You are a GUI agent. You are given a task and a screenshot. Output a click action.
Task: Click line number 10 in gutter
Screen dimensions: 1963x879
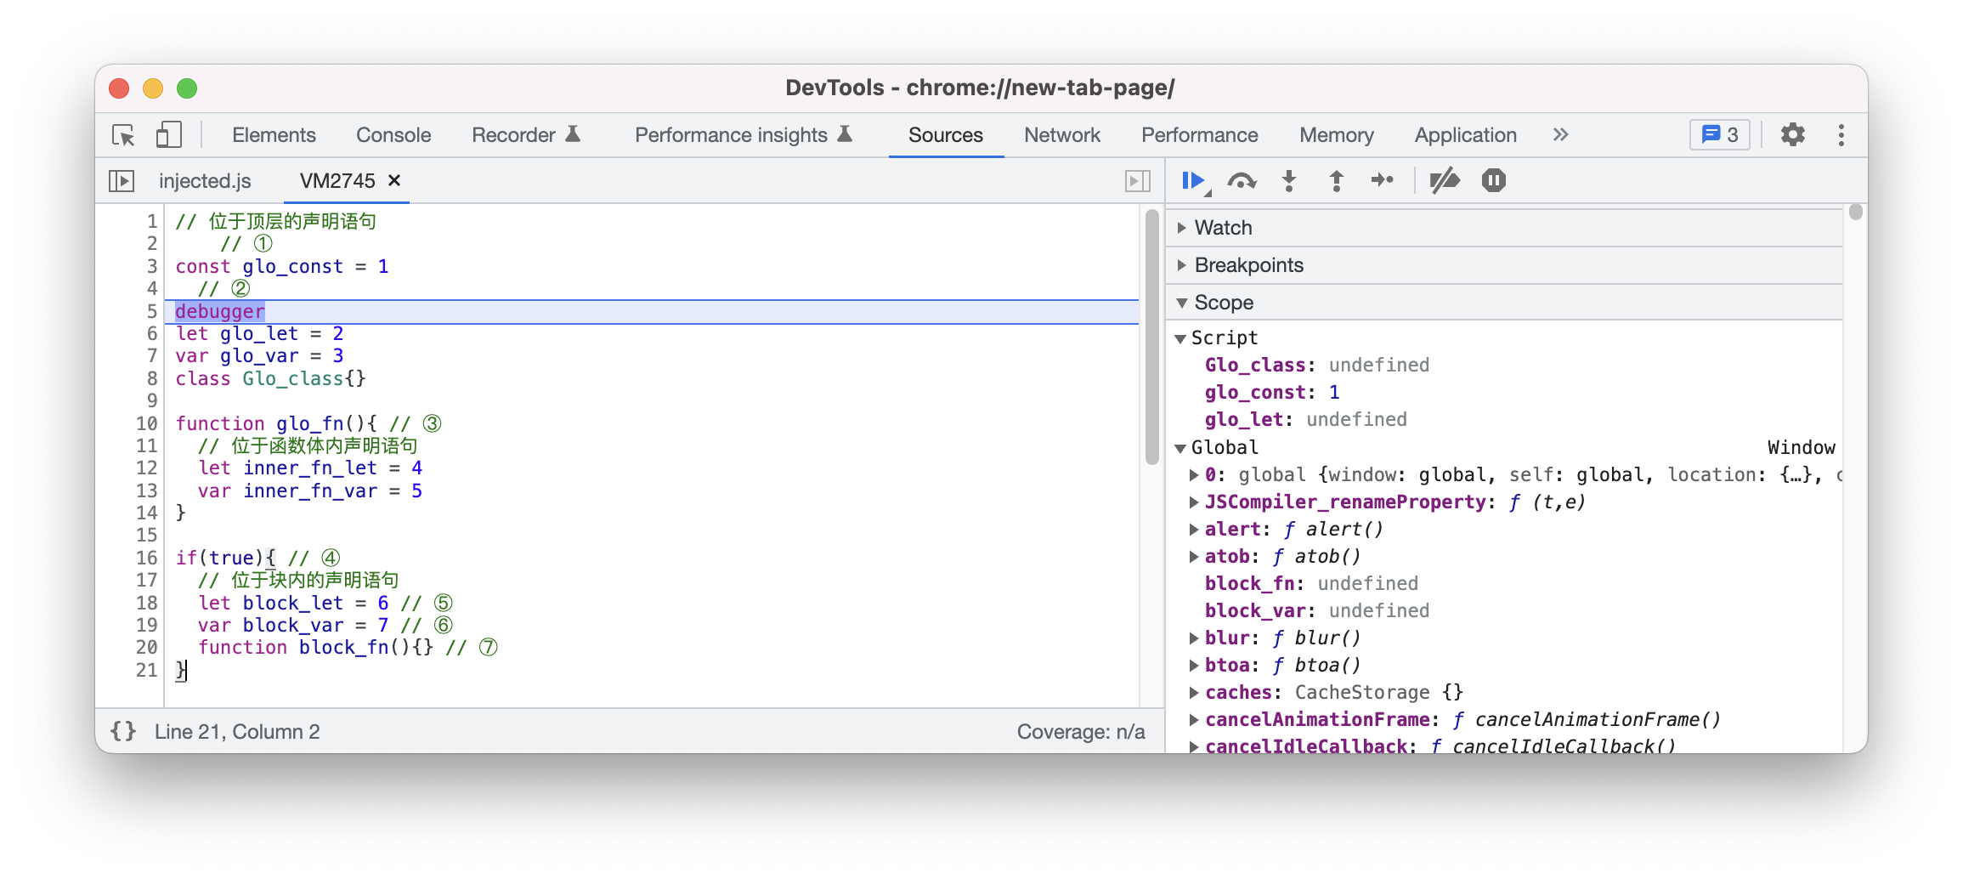(147, 424)
